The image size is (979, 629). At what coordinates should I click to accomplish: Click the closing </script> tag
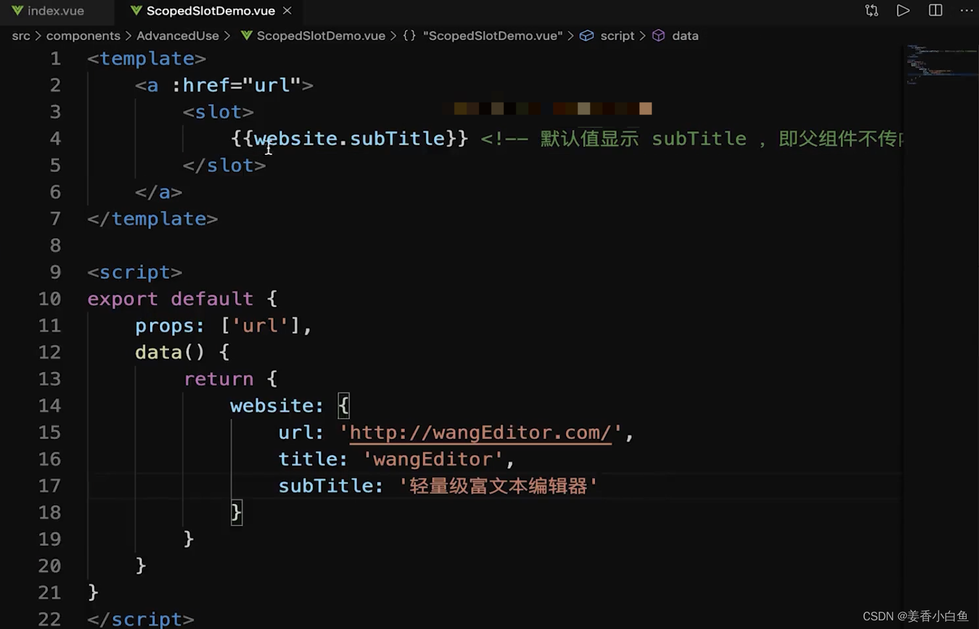141,619
